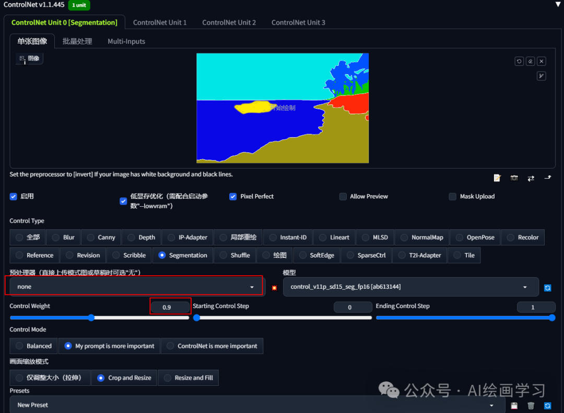This screenshot has width=564, height=413.
Task: Open new canvas notepad icon
Action: (497, 178)
